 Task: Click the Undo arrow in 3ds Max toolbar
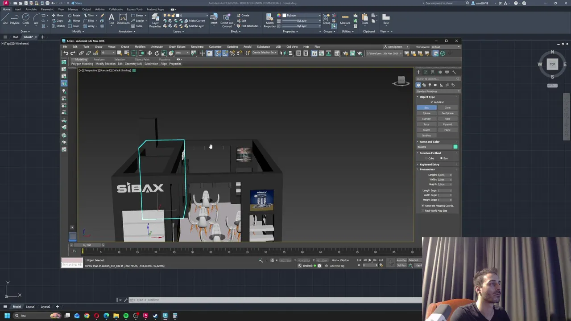coord(66,53)
